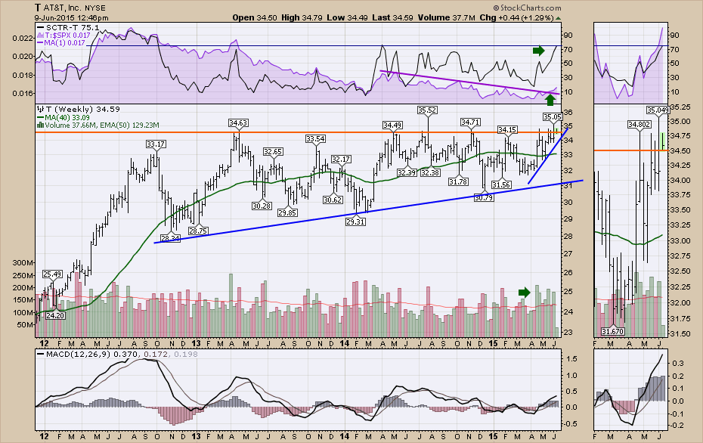Click the 35.049 label in zoom panel
Image resolution: width=703 pixels, height=443 pixels.
(x=658, y=110)
